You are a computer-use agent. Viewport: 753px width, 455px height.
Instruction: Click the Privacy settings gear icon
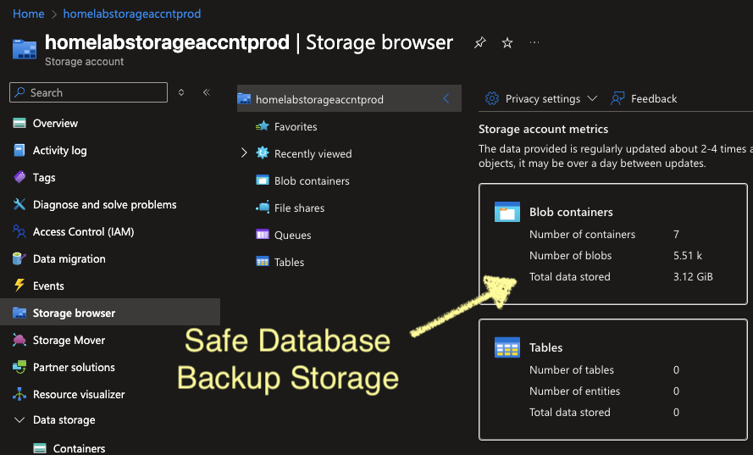(x=492, y=98)
